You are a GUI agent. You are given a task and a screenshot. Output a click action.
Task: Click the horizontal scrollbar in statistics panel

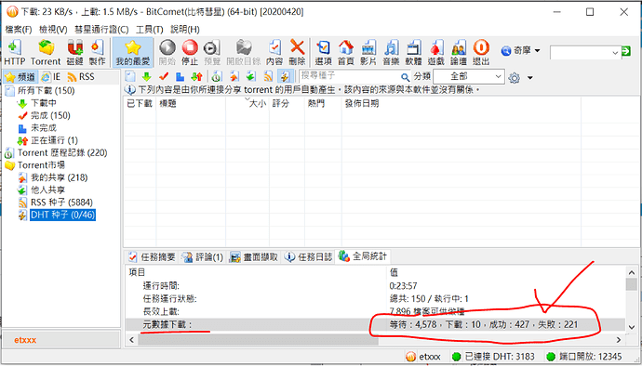[374, 340]
